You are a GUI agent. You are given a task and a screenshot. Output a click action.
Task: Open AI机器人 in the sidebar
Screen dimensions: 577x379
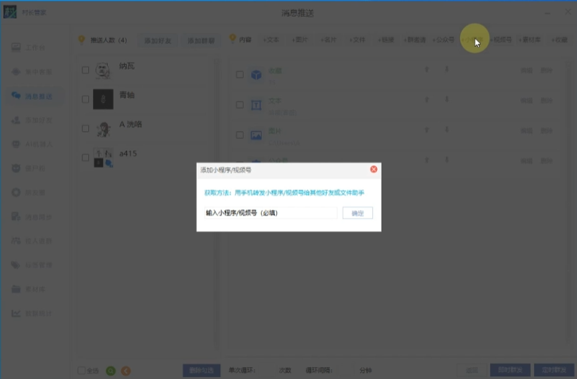[31, 144]
